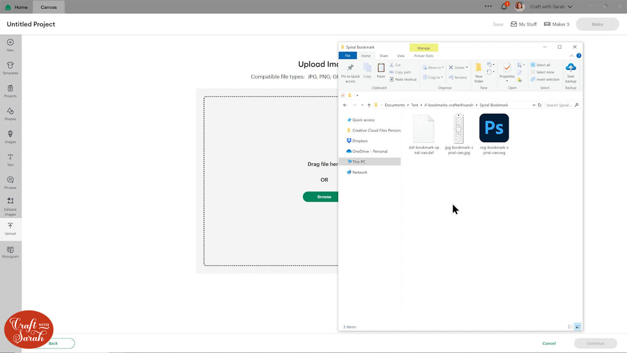Click Cancel at the bottom right
This screenshot has width=627, height=353.
coord(549,343)
